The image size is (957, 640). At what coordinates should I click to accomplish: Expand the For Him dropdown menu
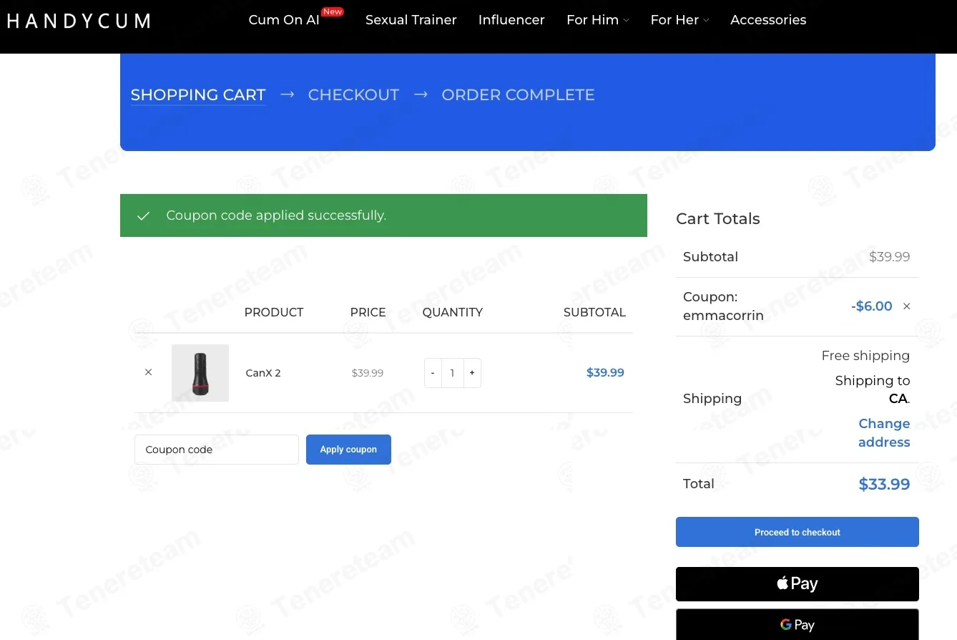597,20
